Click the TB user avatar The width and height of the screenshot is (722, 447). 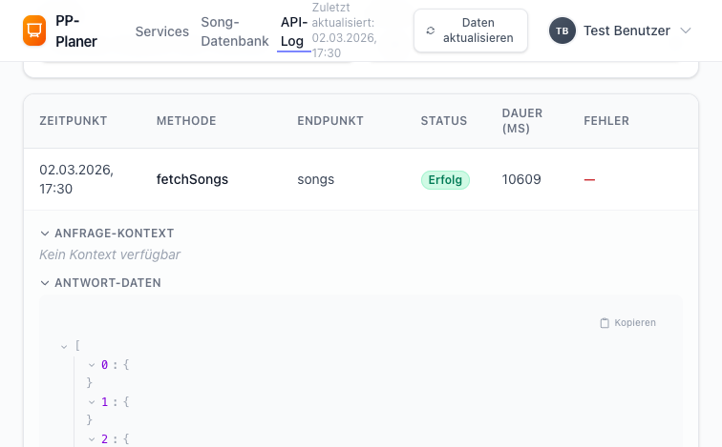click(x=563, y=30)
